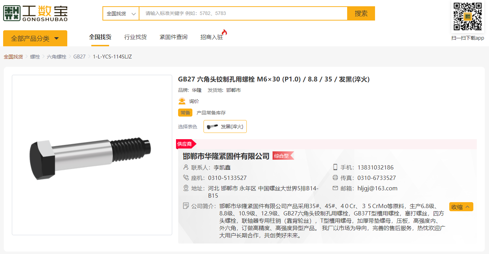Collapse company intro with 收缩 button
This screenshot has width=489, height=254.
click(x=461, y=207)
